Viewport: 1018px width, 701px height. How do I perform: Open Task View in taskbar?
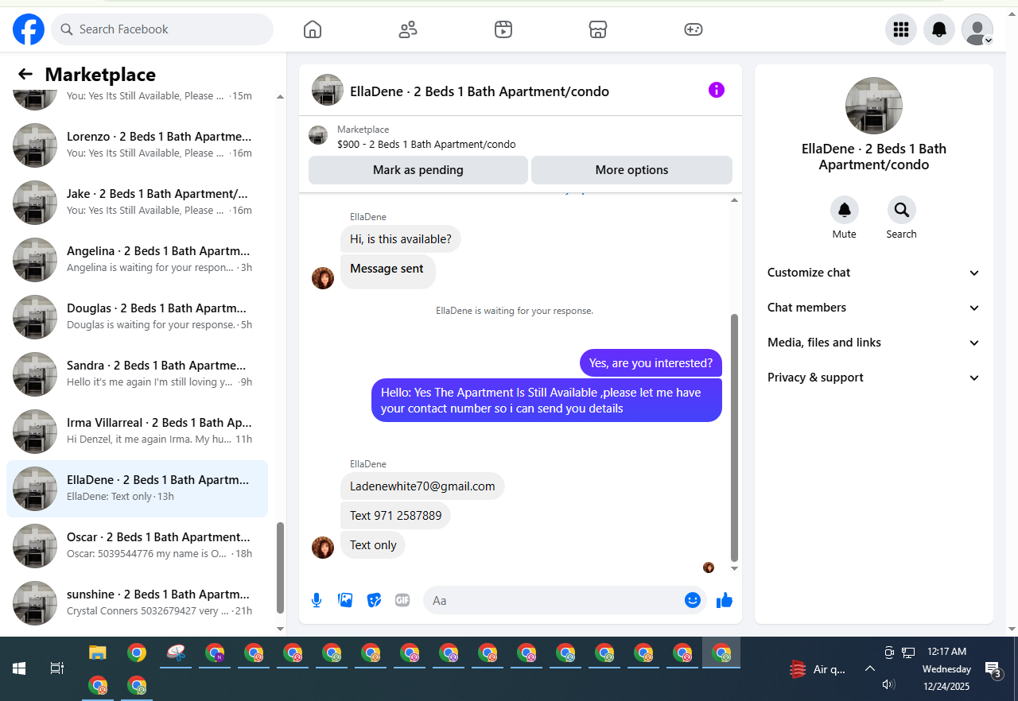point(57,668)
